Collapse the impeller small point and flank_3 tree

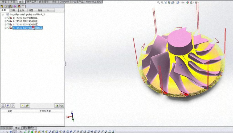pos(3,15)
